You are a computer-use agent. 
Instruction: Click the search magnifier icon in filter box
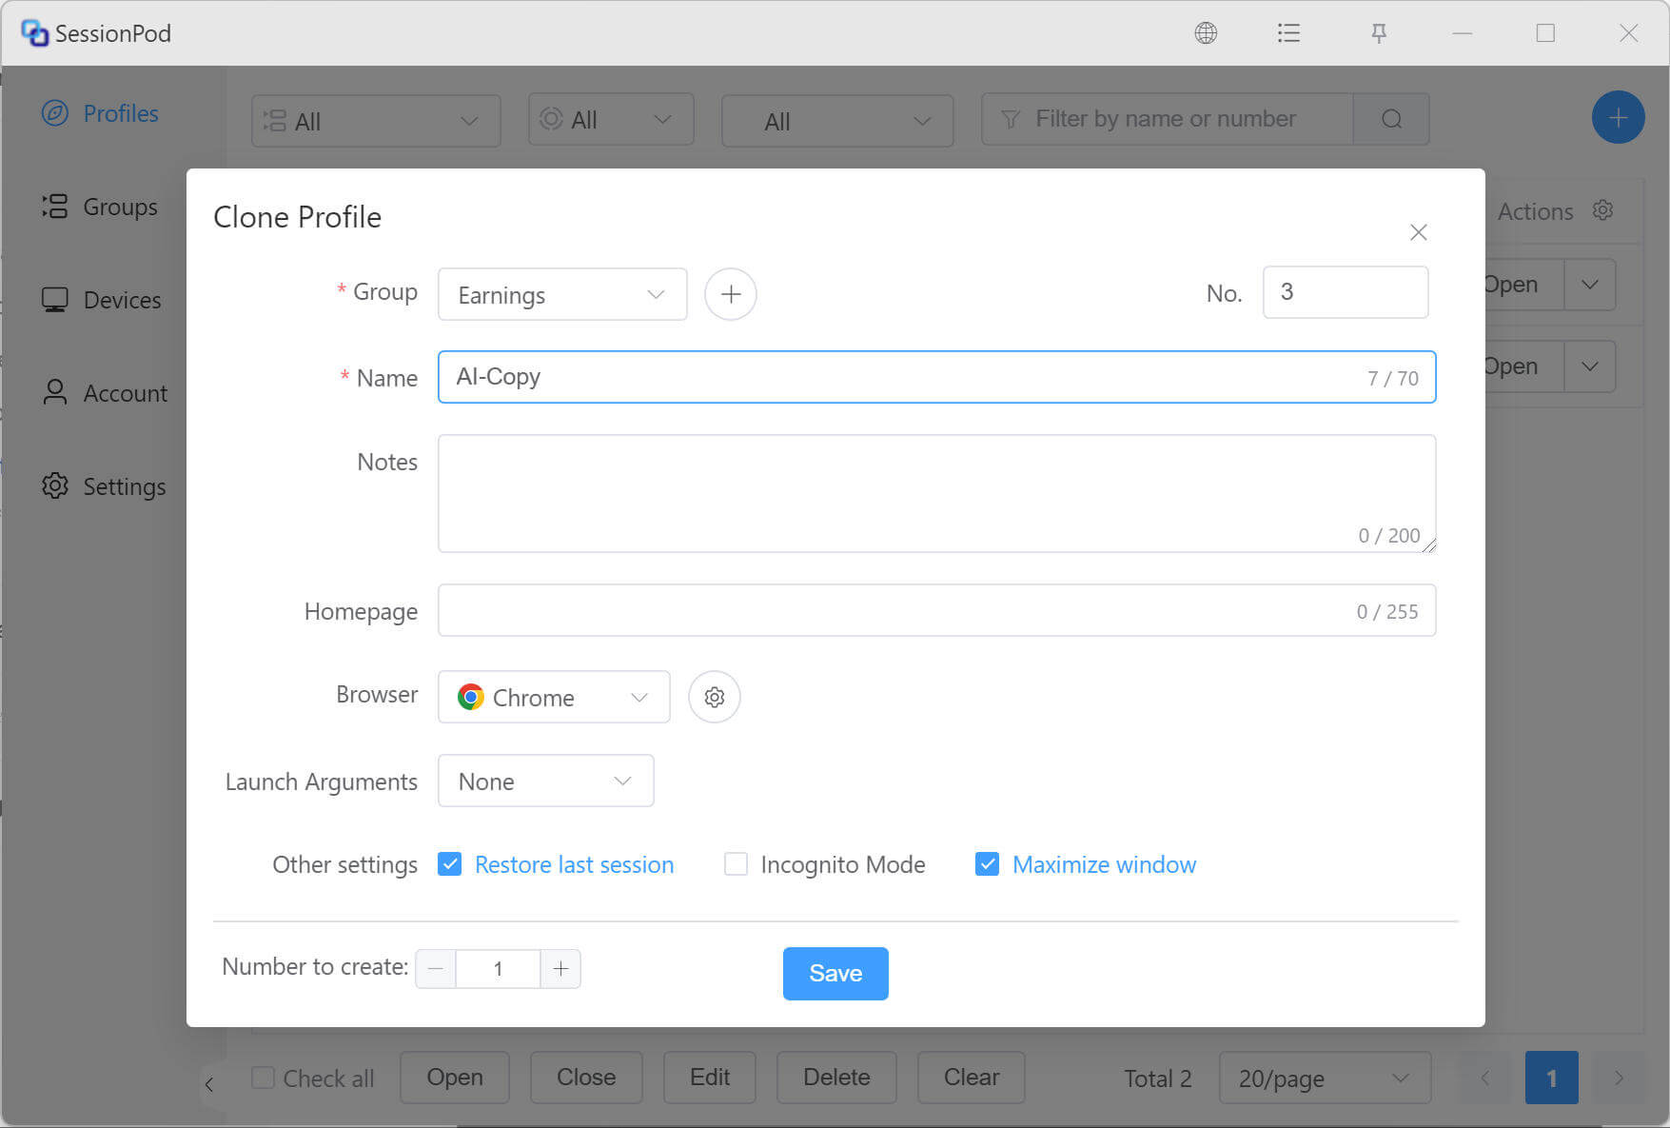[1391, 119]
